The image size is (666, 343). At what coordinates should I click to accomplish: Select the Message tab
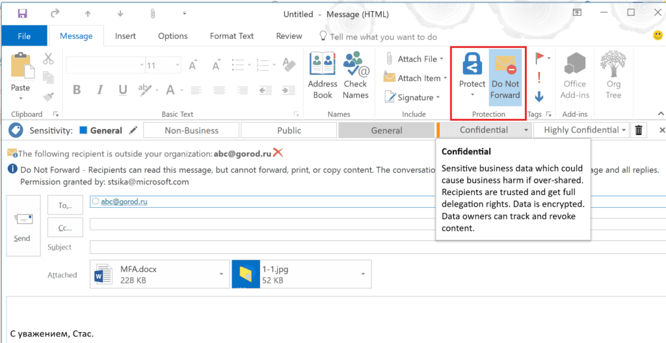click(76, 36)
